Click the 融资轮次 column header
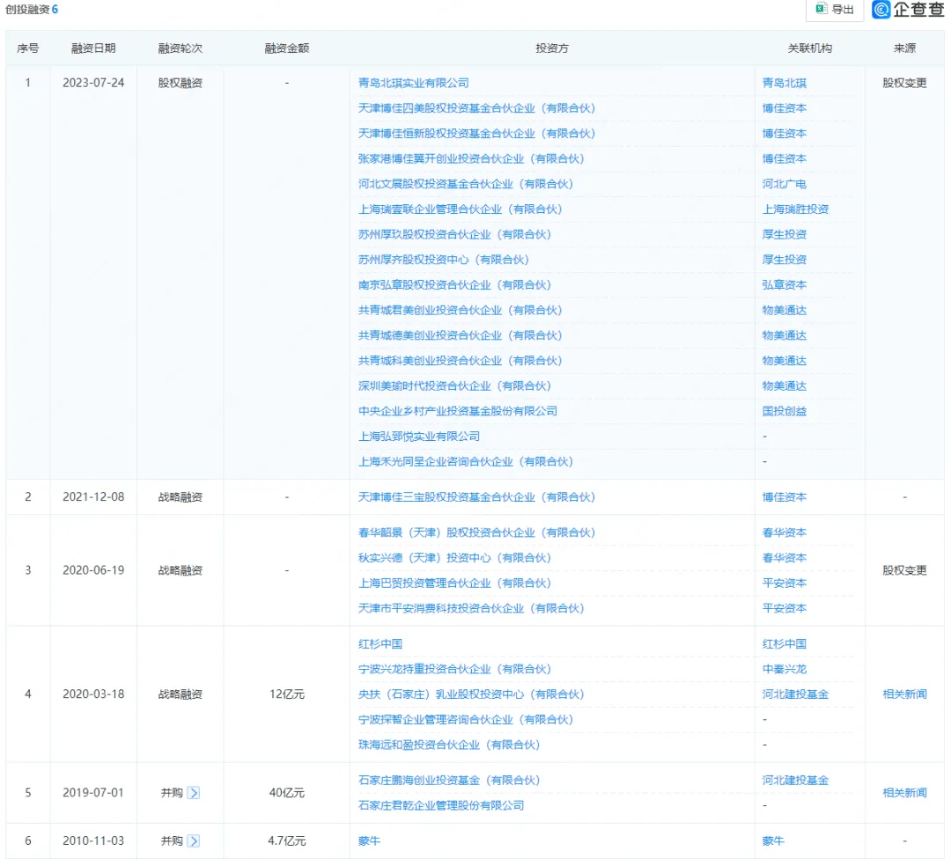This screenshot has height=859, width=951. click(x=181, y=48)
